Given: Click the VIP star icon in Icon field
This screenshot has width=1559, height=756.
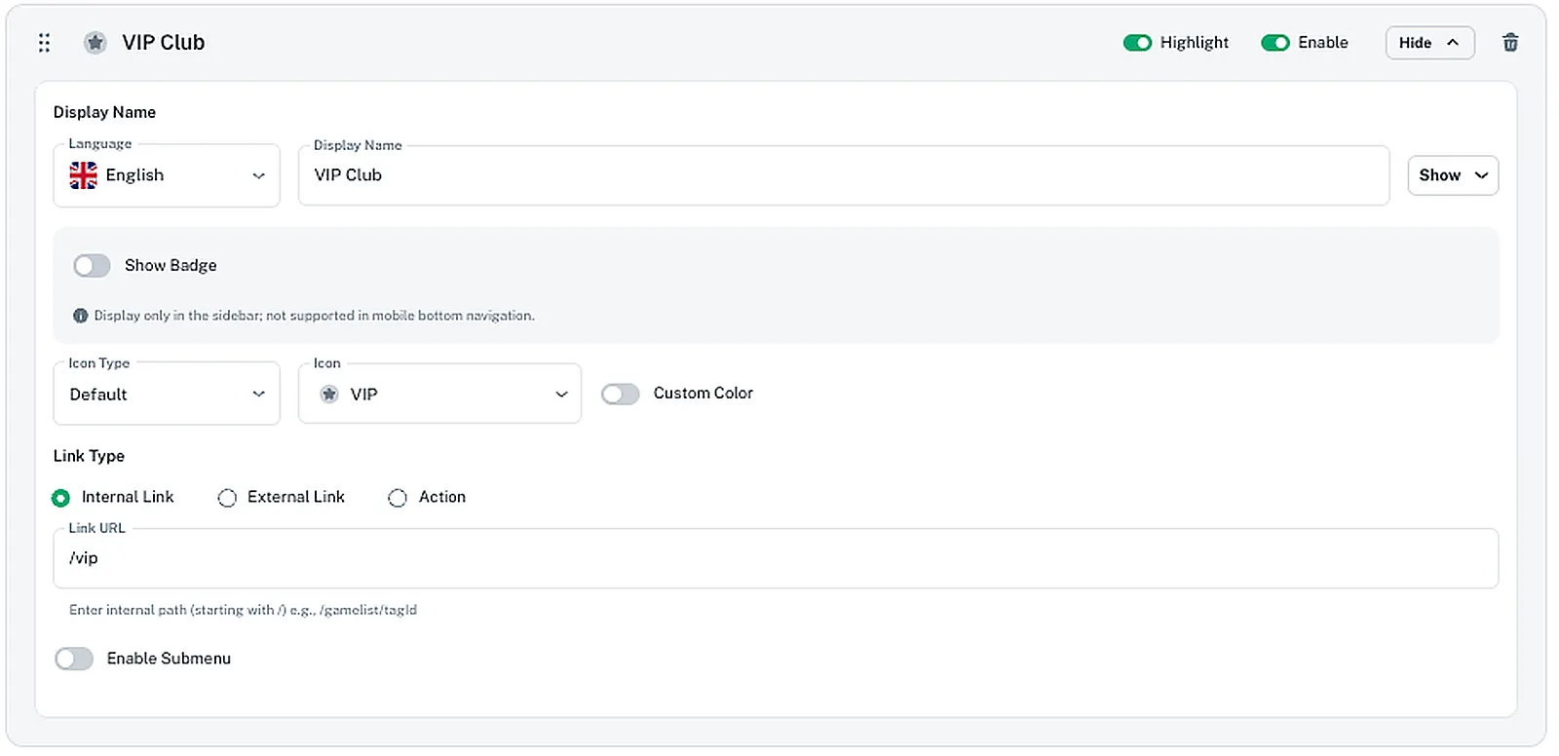Looking at the screenshot, I should tap(329, 395).
